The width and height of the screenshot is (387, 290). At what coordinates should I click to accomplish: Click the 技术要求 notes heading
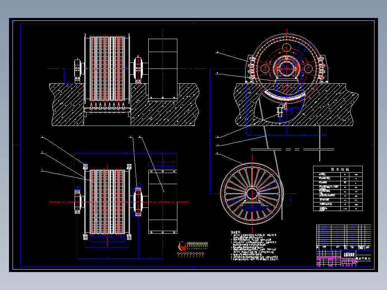pos(236,233)
